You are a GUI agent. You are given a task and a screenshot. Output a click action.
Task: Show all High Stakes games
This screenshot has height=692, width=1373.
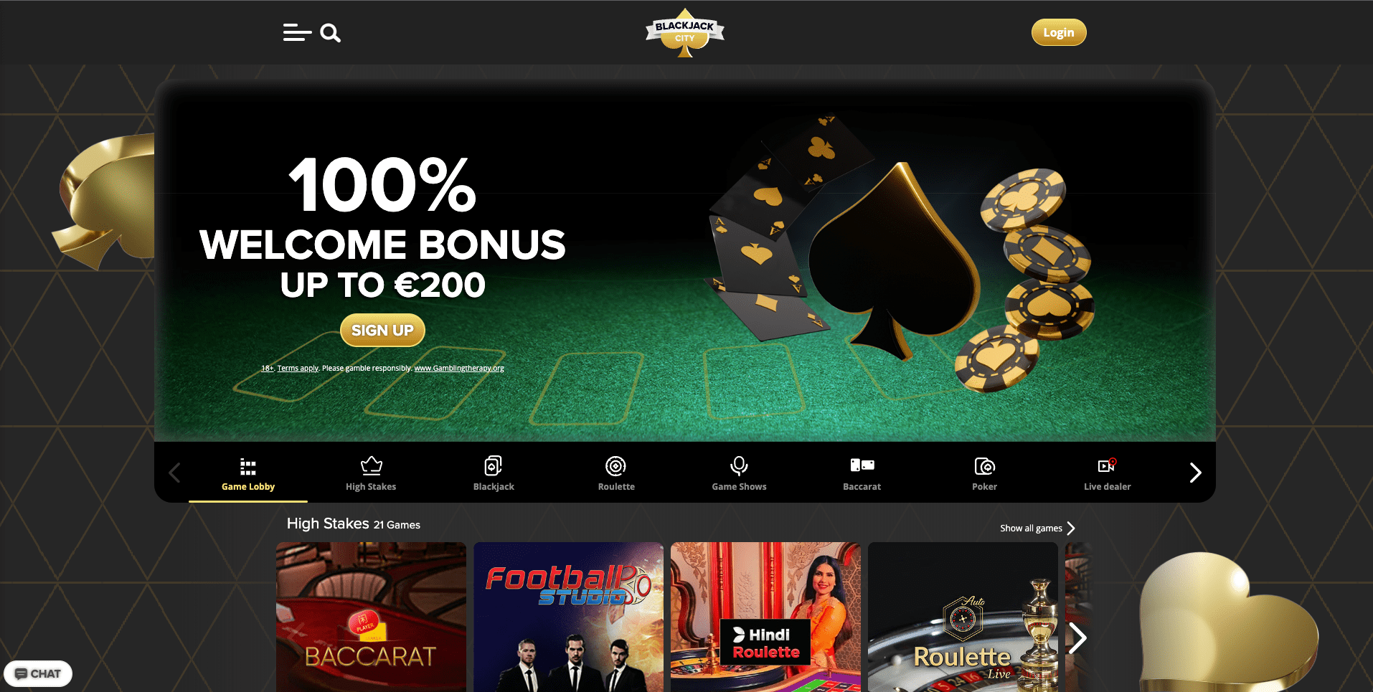tap(1037, 528)
